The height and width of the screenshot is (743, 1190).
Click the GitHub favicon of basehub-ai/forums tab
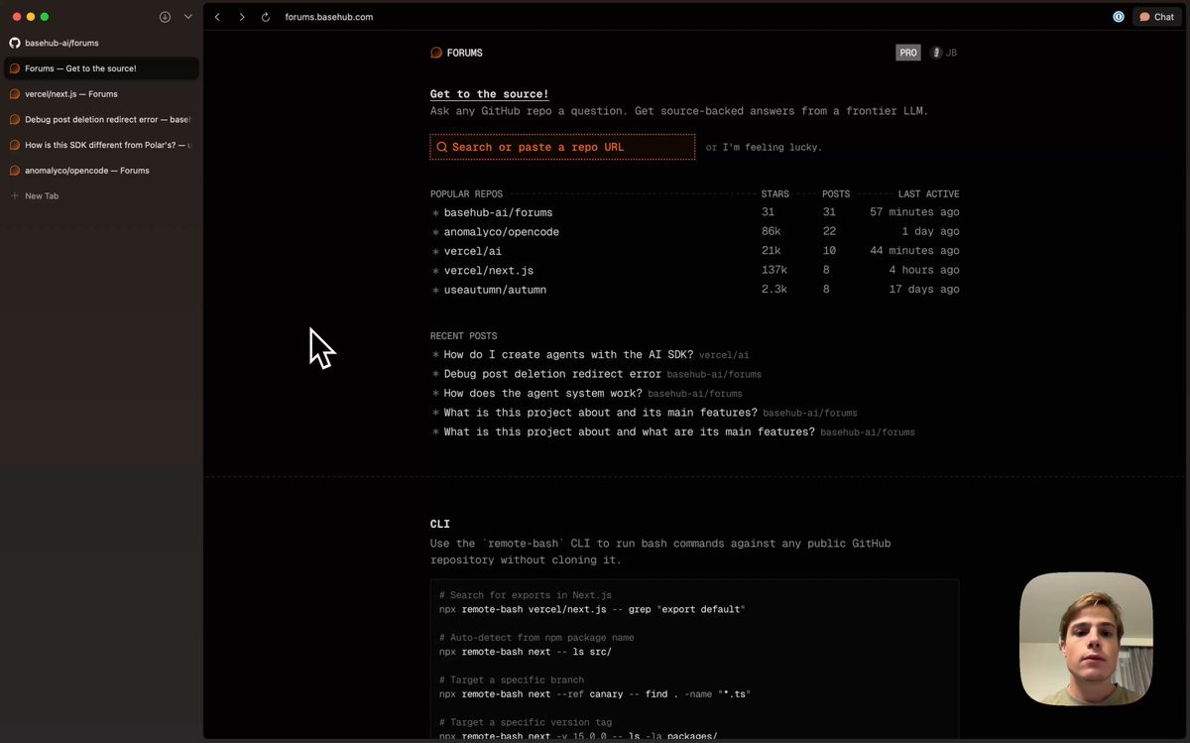tap(15, 43)
